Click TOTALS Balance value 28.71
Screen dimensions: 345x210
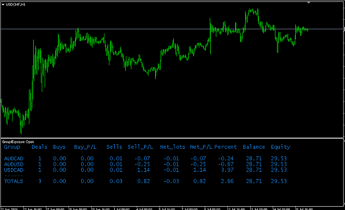click(254, 181)
